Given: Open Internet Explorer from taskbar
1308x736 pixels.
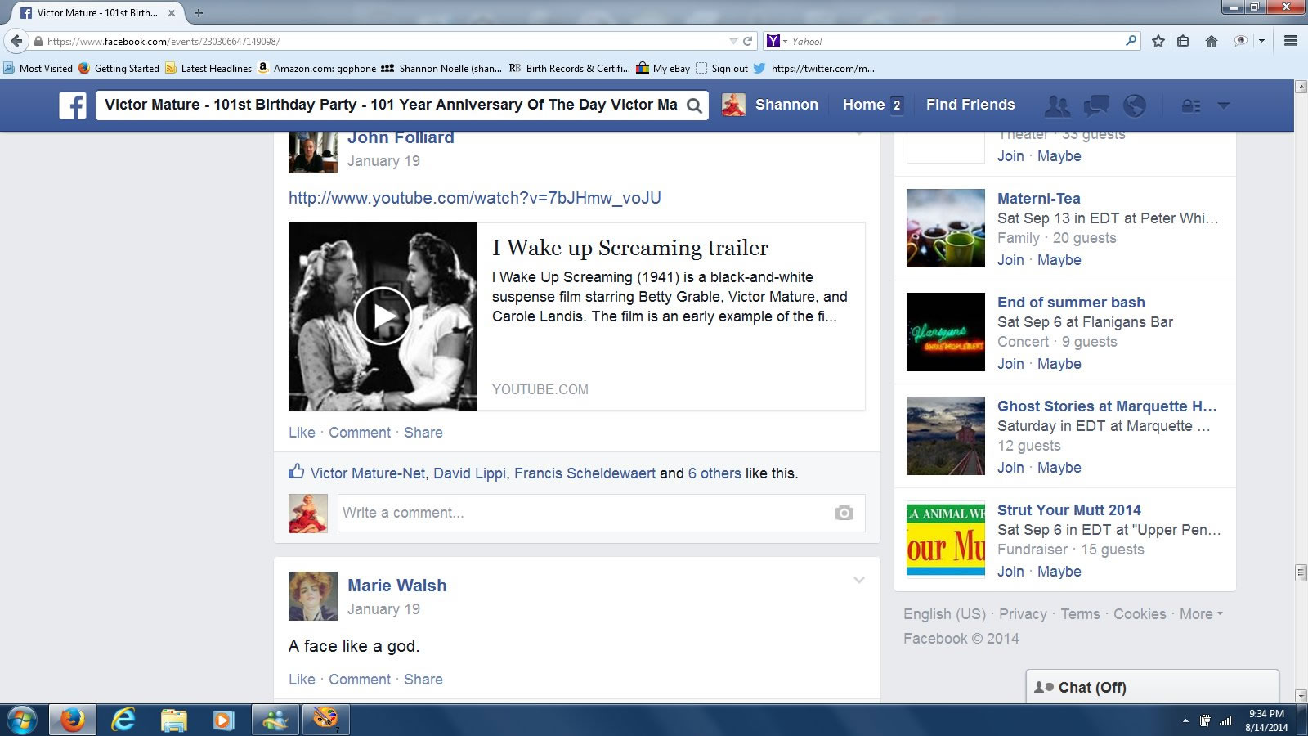Looking at the screenshot, I should click(123, 720).
